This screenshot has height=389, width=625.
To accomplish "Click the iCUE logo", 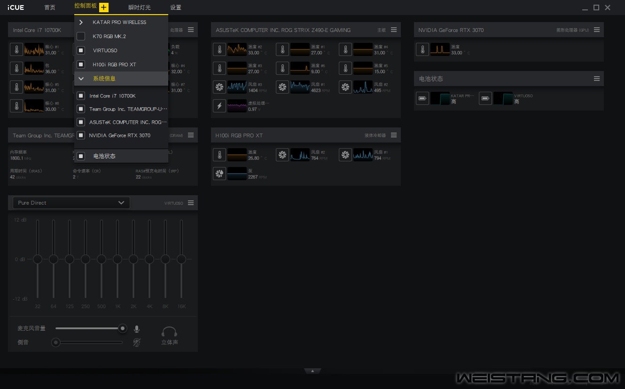I will [x=16, y=8].
